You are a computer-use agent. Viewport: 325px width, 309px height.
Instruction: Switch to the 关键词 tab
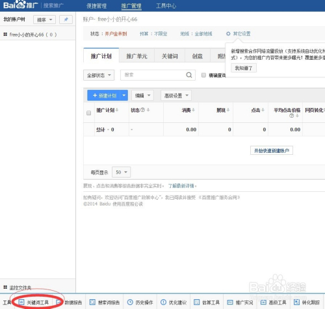click(x=170, y=56)
